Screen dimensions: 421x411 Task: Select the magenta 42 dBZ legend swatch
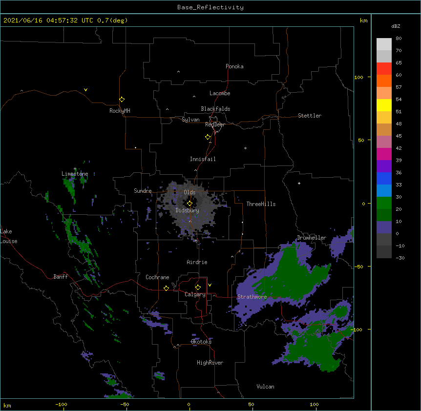pos(384,154)
